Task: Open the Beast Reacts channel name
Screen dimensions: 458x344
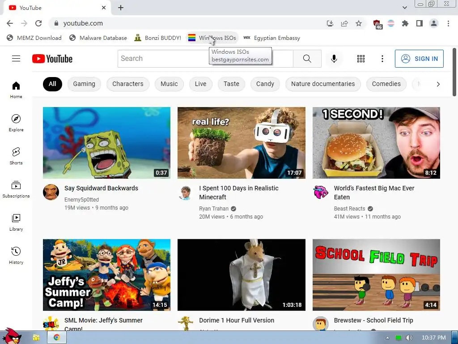Action: click(x=349, y=209)
